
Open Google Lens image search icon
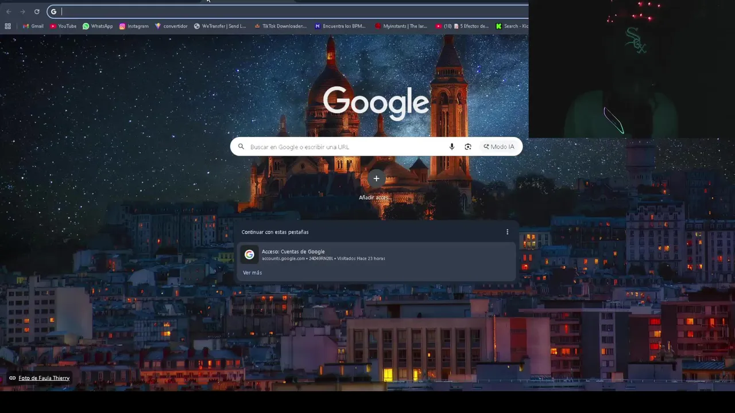pos(468,147)
